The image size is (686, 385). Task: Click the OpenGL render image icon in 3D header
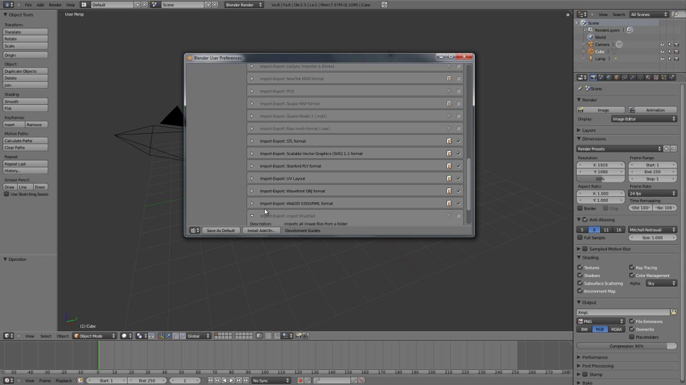click(298, 336)
